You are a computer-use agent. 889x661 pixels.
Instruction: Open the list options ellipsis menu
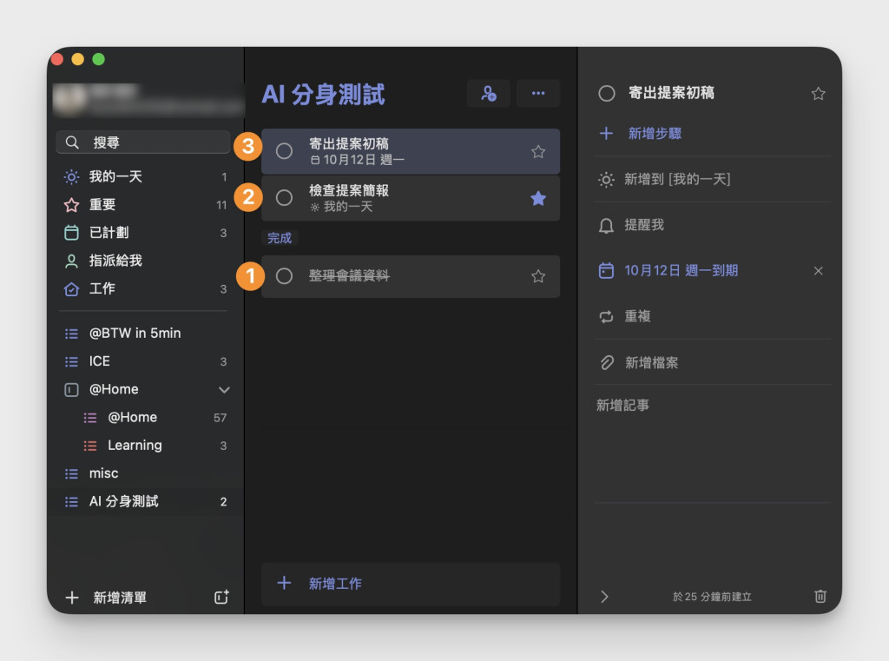[538, 93]
